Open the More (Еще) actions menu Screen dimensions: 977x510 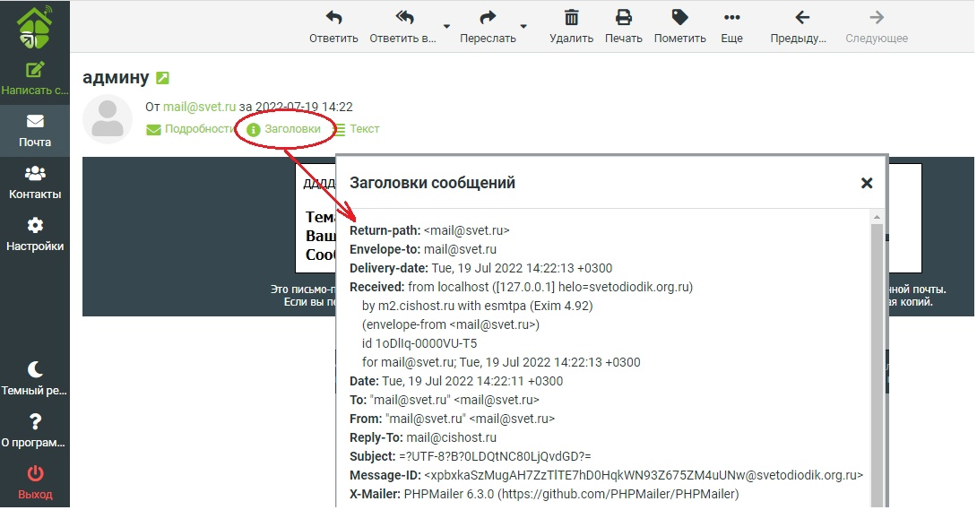(731, 18)
